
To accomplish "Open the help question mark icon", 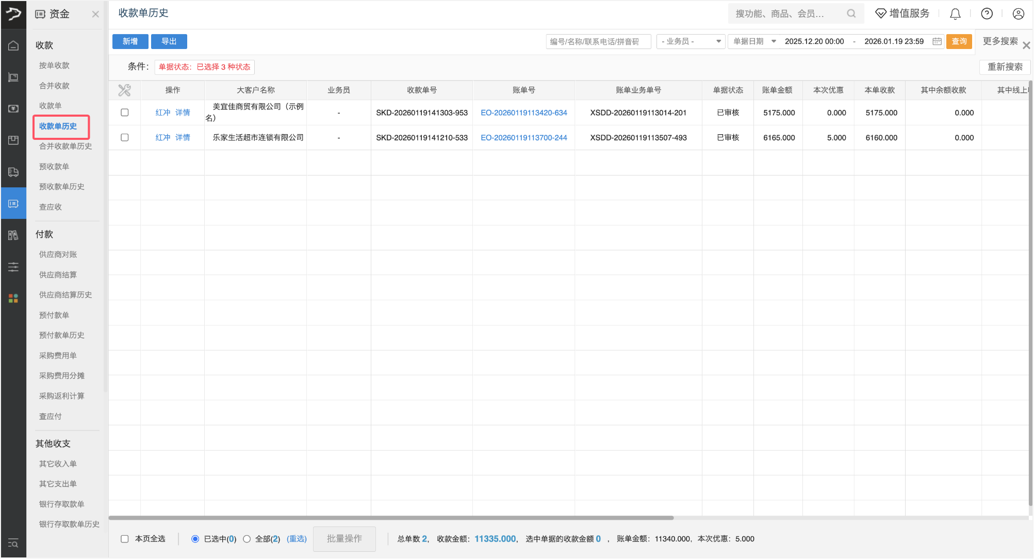I will [x=987, y=13].
